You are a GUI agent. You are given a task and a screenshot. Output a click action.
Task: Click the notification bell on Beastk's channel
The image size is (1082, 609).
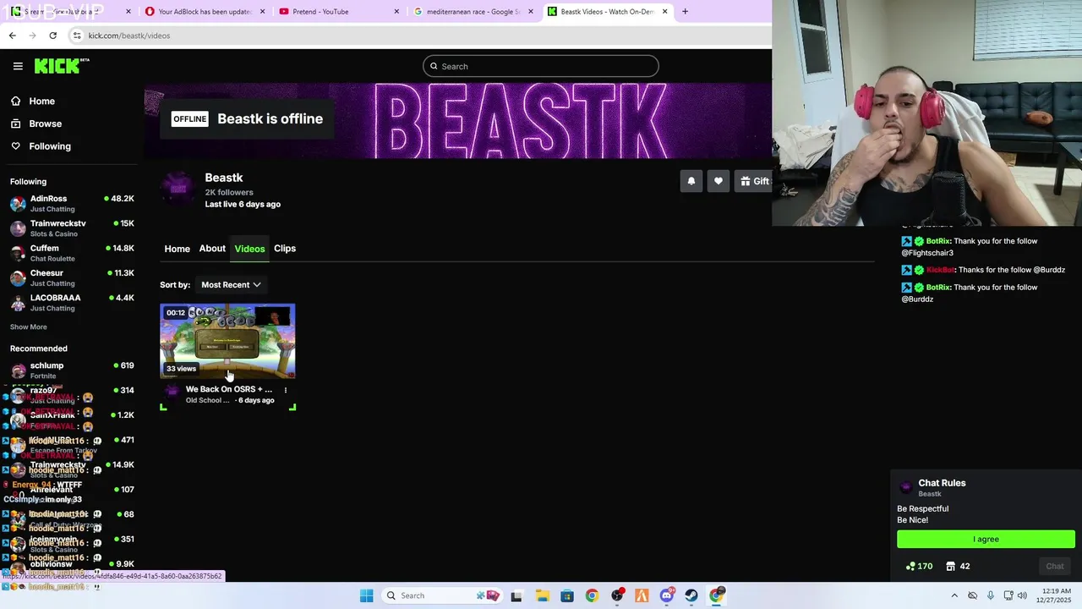click(691, 181)
